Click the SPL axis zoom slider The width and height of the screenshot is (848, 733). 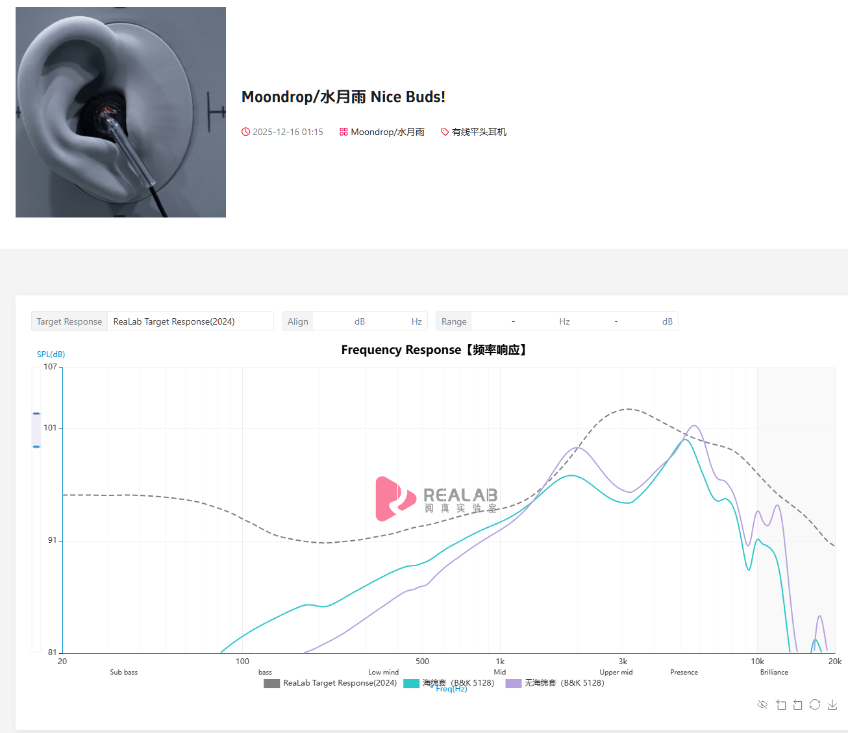pos(36,430)
